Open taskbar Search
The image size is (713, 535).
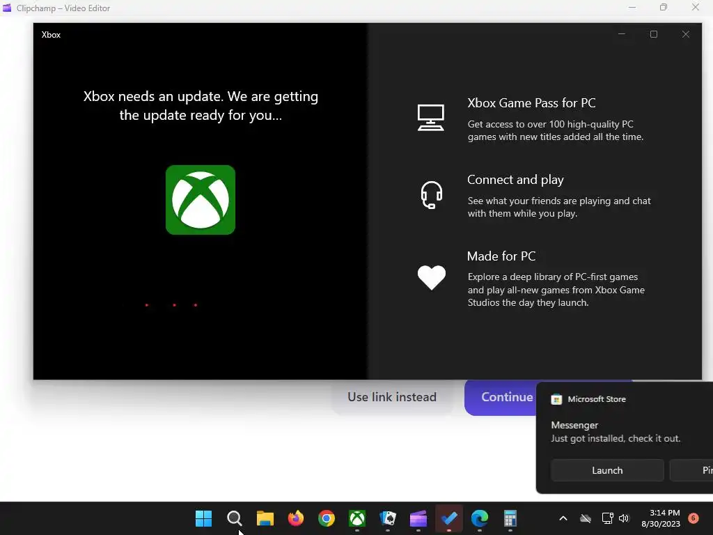point(234,518)
